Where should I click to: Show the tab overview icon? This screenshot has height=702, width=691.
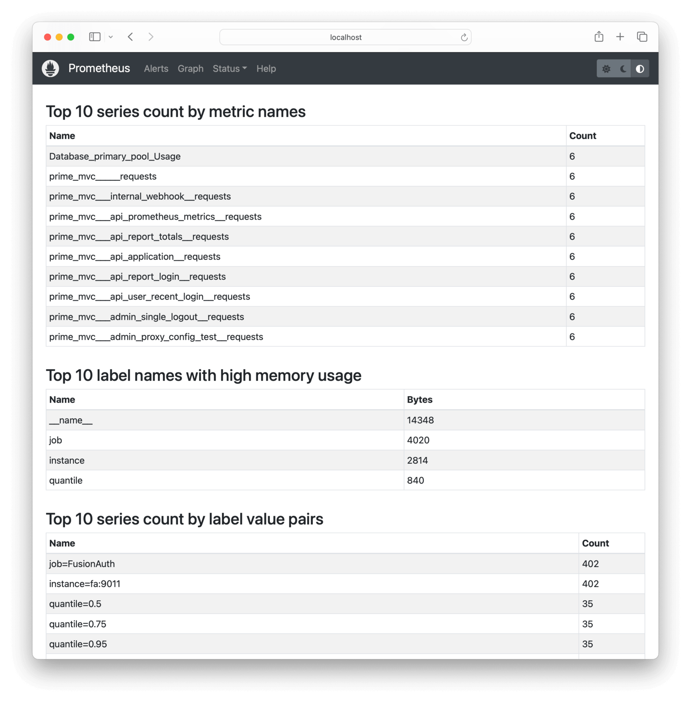(642, 37)
